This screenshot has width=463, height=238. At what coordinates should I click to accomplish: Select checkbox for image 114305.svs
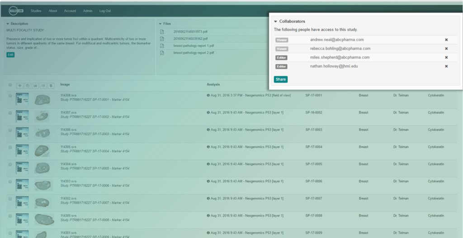[10, 147]
